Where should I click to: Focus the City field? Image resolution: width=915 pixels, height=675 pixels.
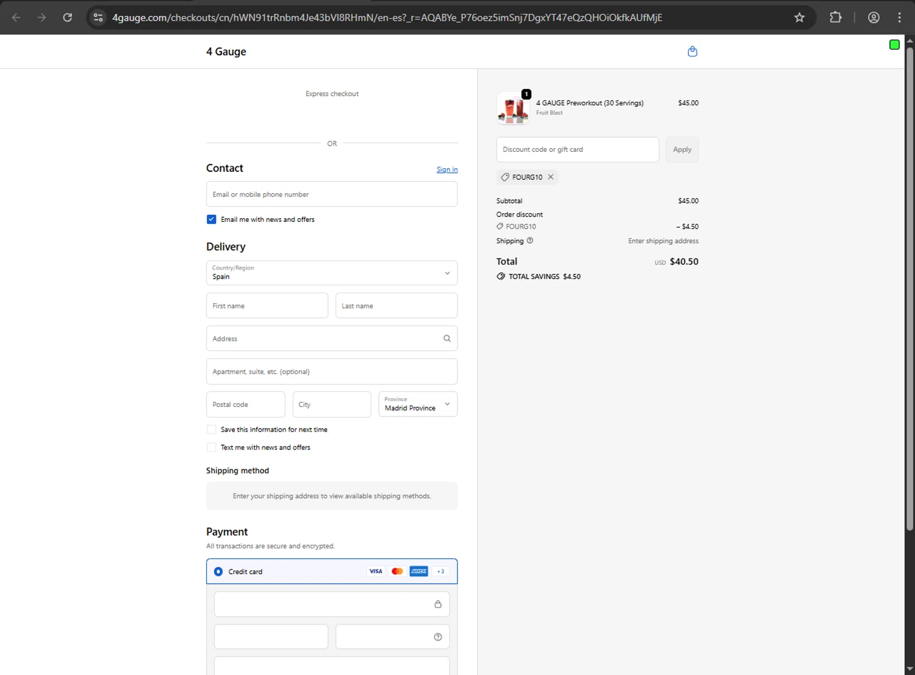coord(332,404)
